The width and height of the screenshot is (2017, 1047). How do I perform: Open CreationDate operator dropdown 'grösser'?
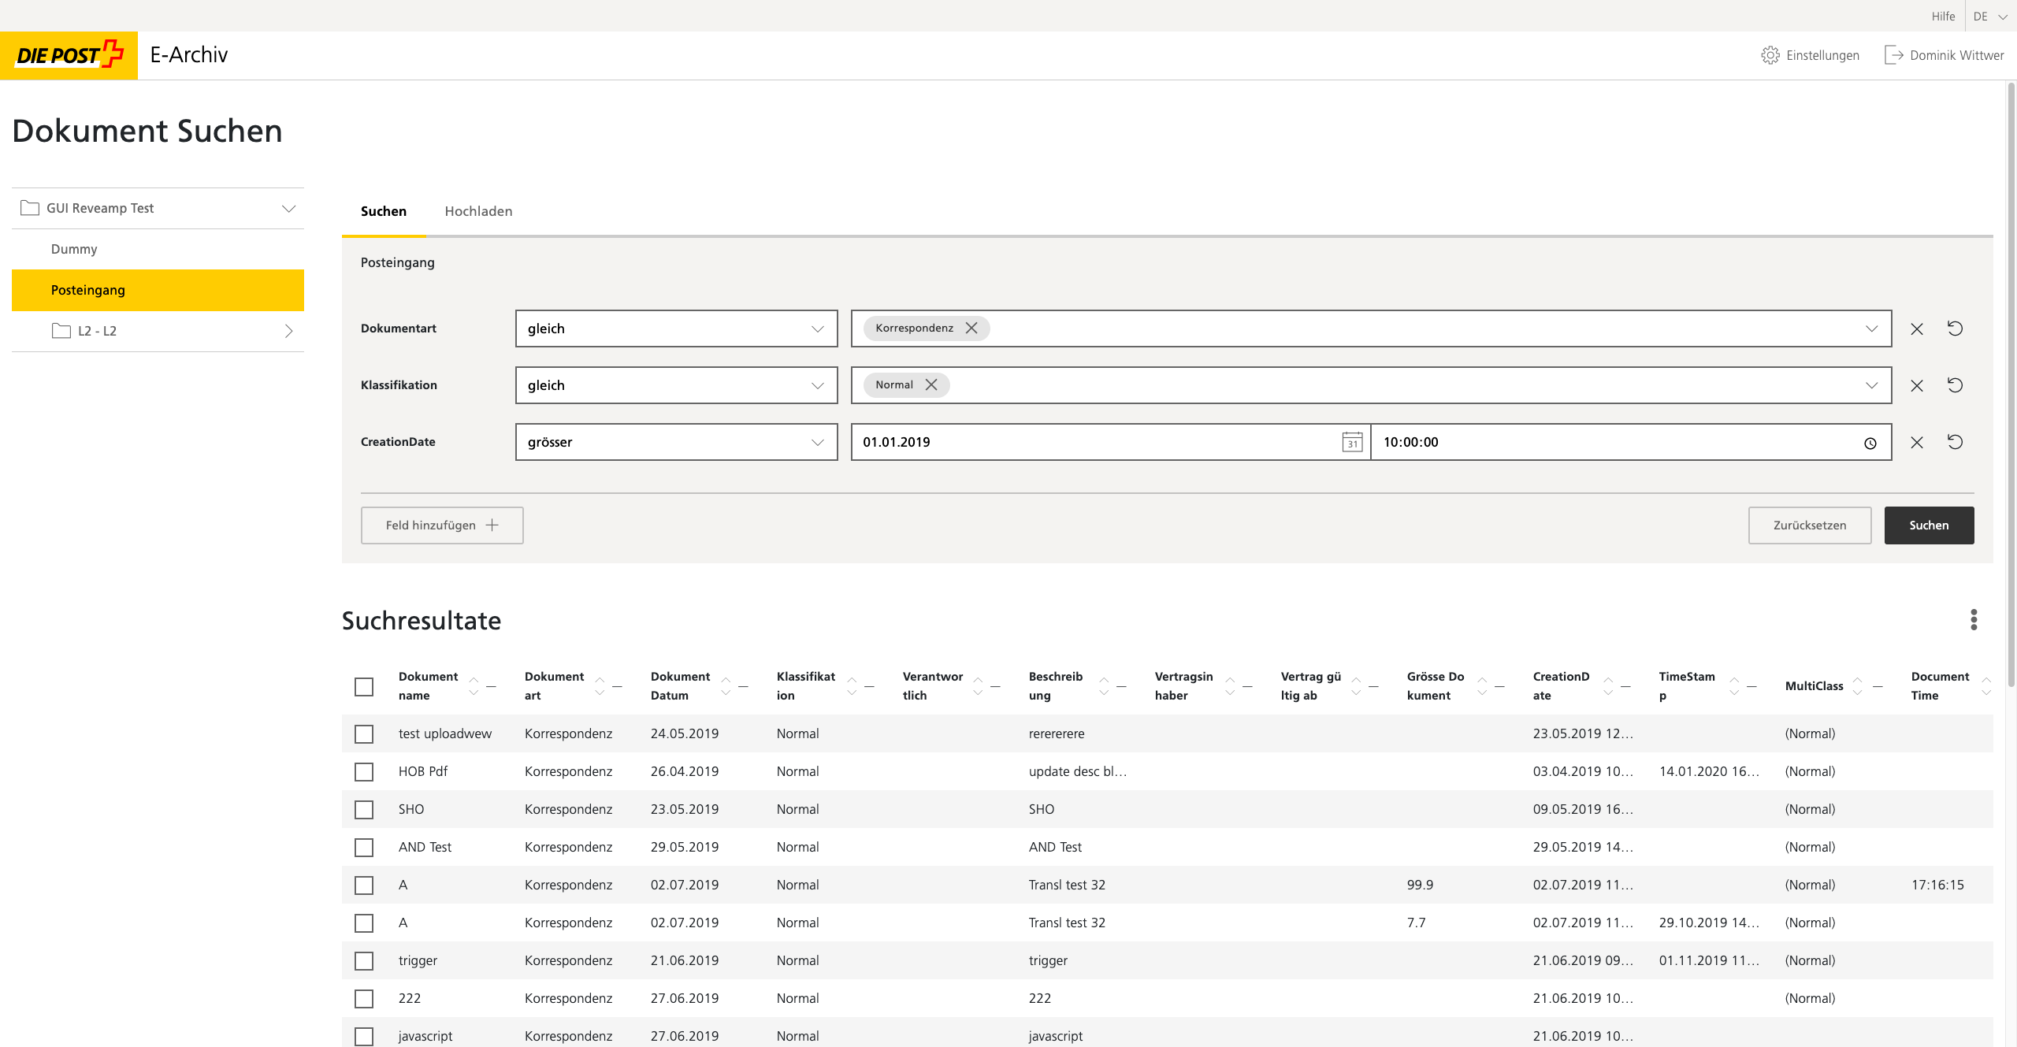click(676, 442)
